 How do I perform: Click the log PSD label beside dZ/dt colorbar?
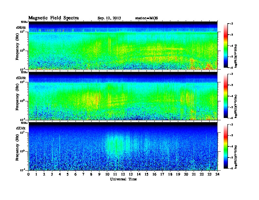pyautogui.click(x=236, y=157)
